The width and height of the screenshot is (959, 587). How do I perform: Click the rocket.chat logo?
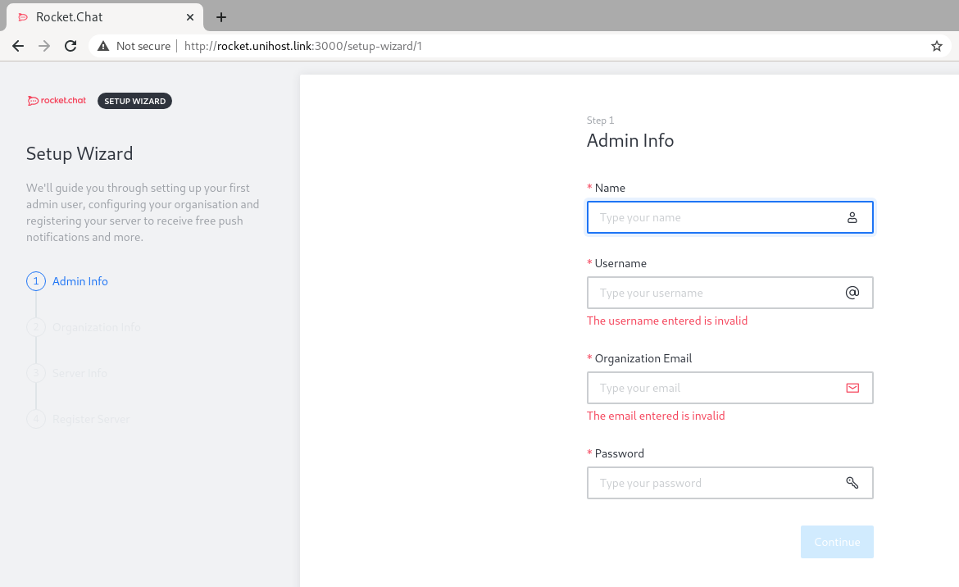(57, 101)
